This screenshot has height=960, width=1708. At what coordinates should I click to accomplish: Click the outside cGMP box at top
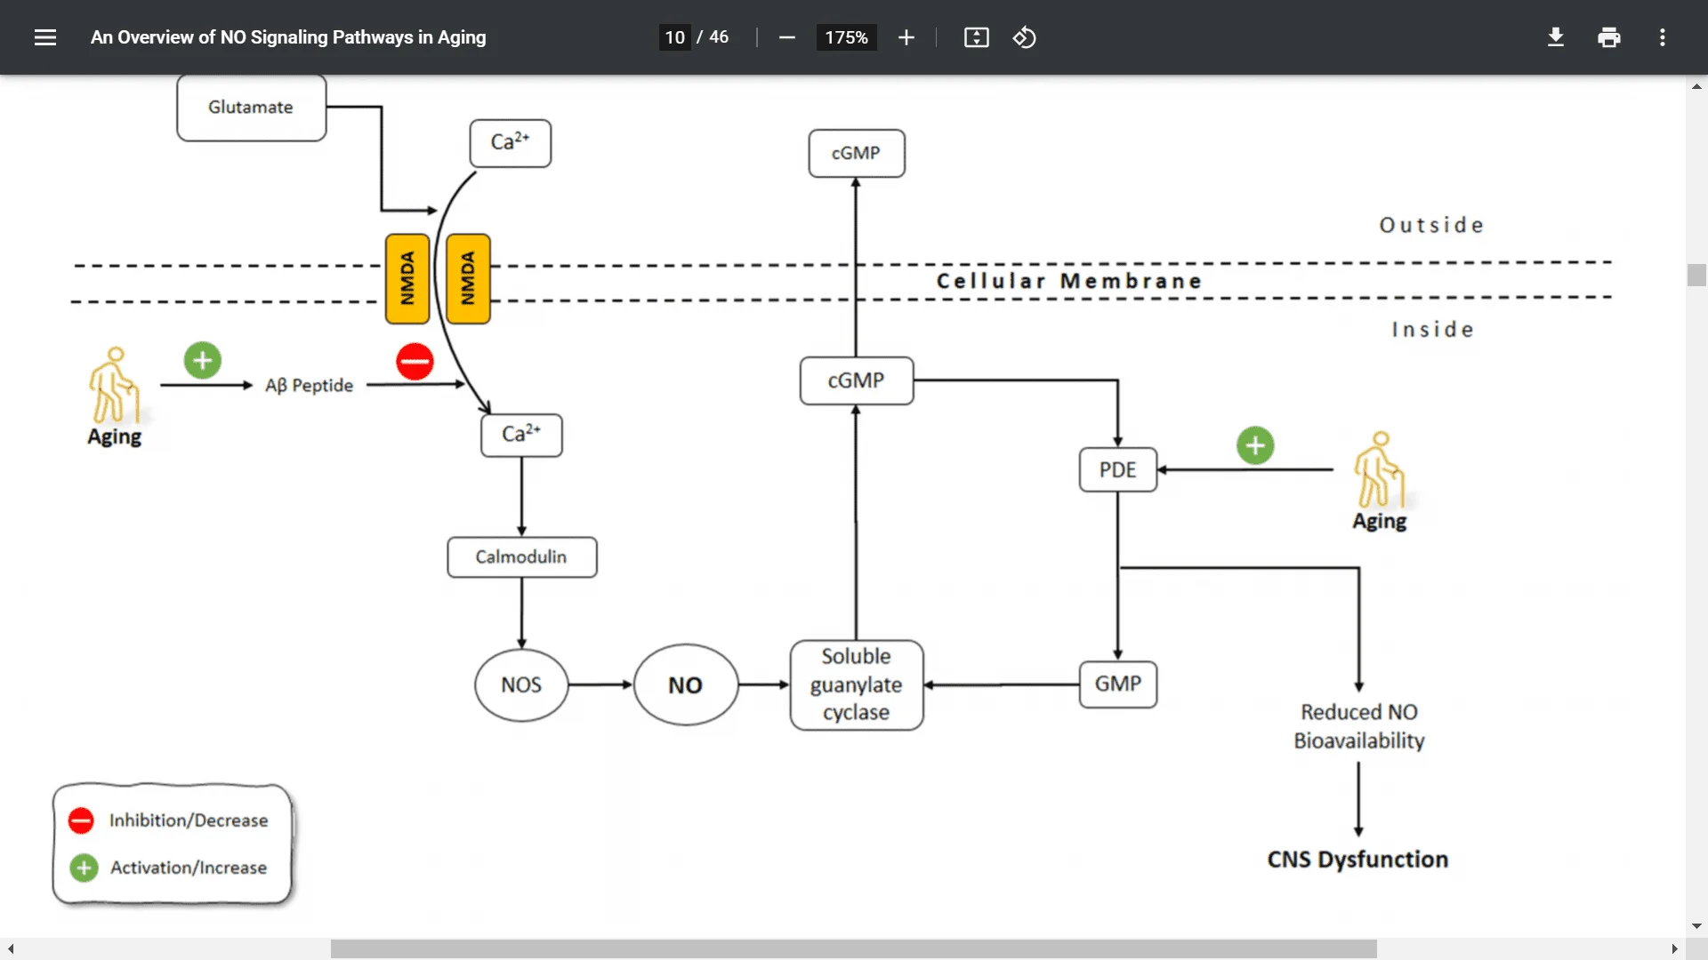click(856, 153)
